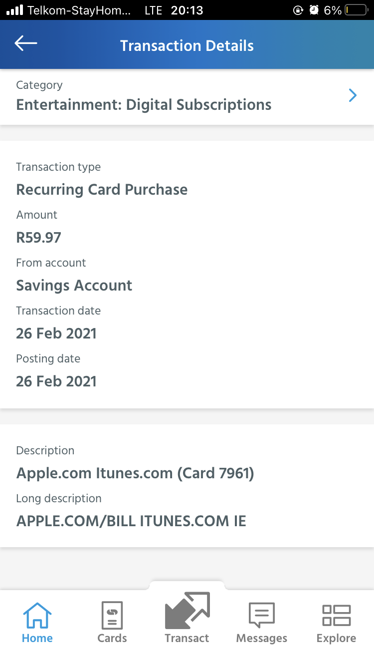374x666 pixels.
Task: Tap the back arrow in header
Action: point(26,44)
